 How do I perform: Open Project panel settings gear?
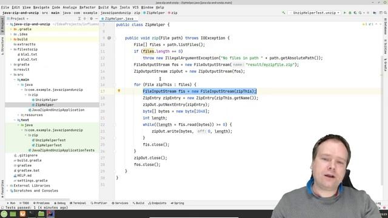tap(91, 19)
